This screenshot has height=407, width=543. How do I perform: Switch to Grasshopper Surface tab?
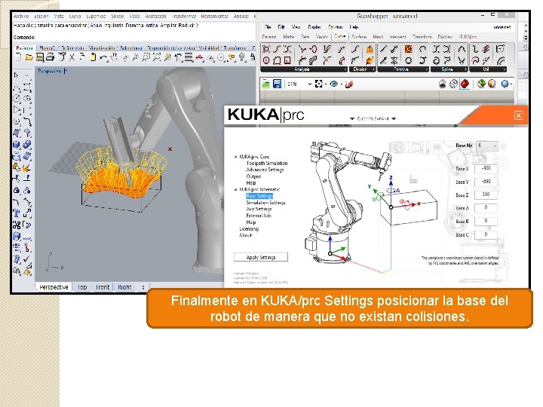tap(359, 36)
